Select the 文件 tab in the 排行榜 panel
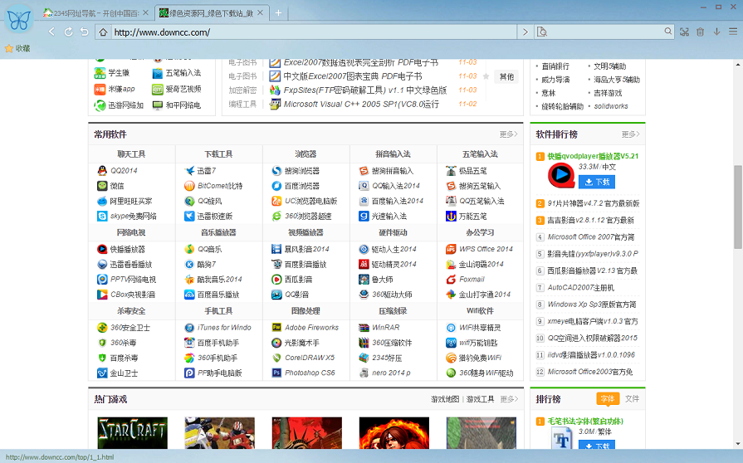Image resolution: width=743 pixels, height=463 pixels. pos(632,399)
